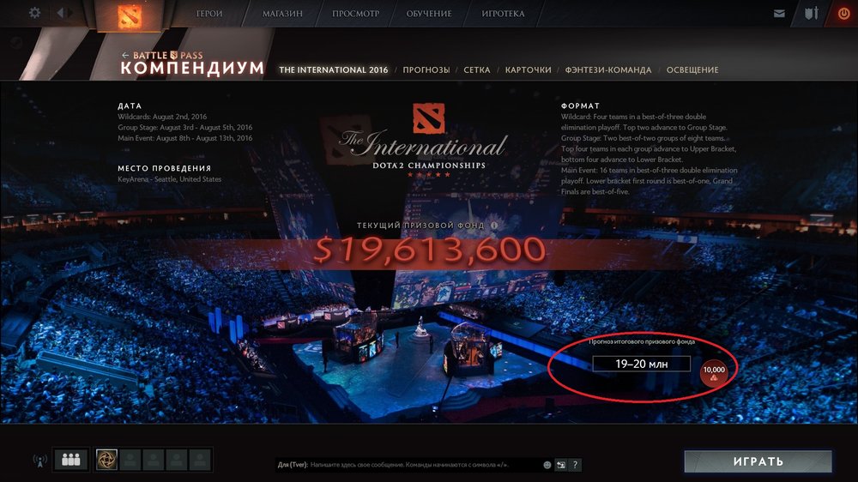Click the red power quit icon
858x482 pixels.
pos(843,14)
